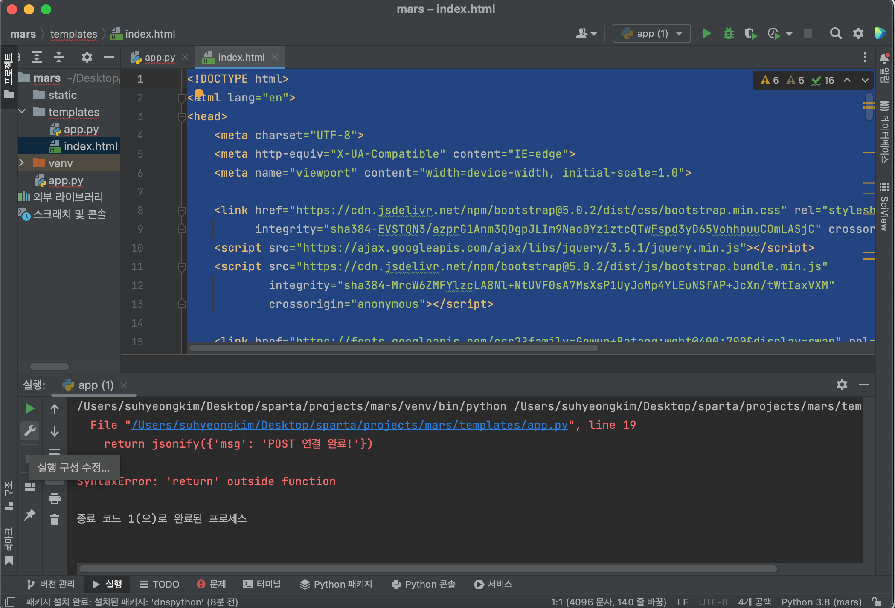Image resolution: width=895 pixels, height=608 pixels.
Task: Fold the script tag on line 11
Action: click(x=181, y=267)
